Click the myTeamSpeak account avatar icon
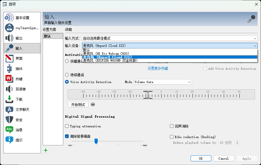The width and height of the screenshot is (261, 165). [x=9, y=28]
